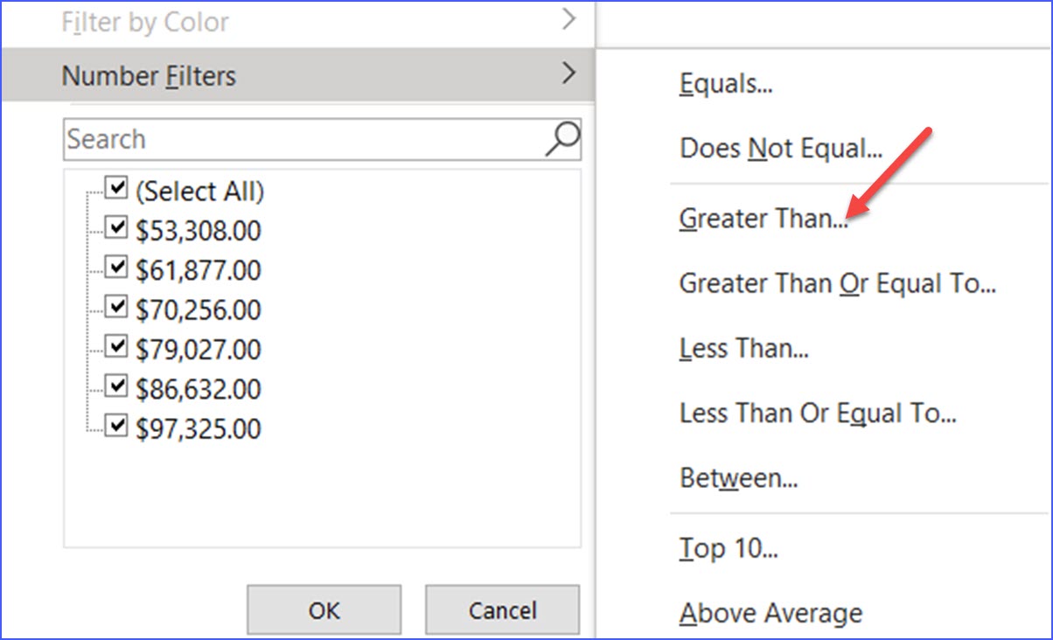Uncheck the $97,325.00 value
The height and width of the screenshot is (640, 1053).
(115, 426)
